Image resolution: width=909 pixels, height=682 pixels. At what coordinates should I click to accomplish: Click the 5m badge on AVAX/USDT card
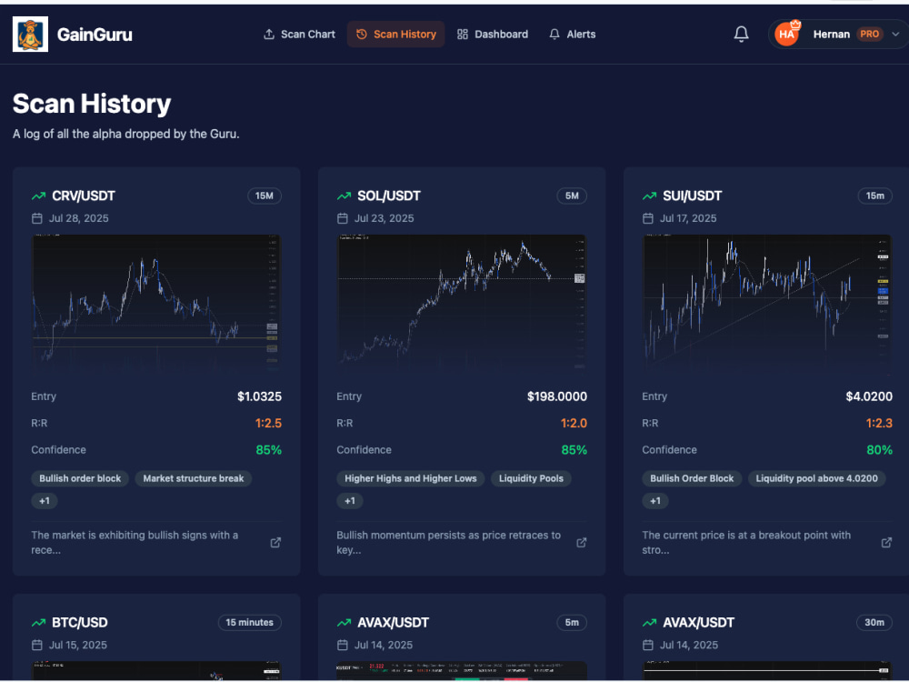click(x=572, y=622)
